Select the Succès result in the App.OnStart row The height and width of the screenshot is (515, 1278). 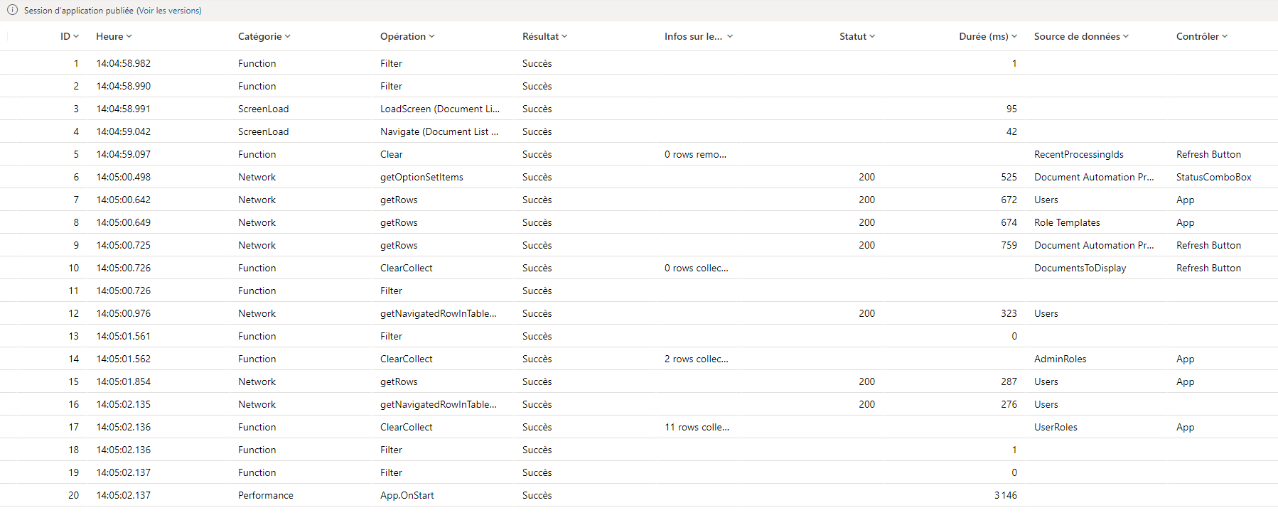537,495
